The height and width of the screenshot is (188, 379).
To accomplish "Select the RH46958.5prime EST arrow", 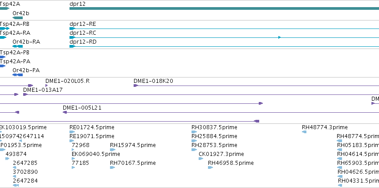I will pos(210,168).
